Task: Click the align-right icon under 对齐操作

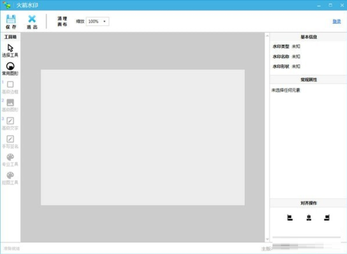Action: (327, 217)
